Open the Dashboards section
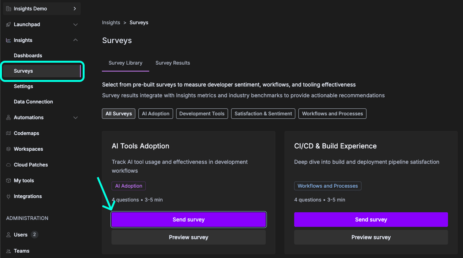Screen dimensions: 463x258 pos(28,55)
